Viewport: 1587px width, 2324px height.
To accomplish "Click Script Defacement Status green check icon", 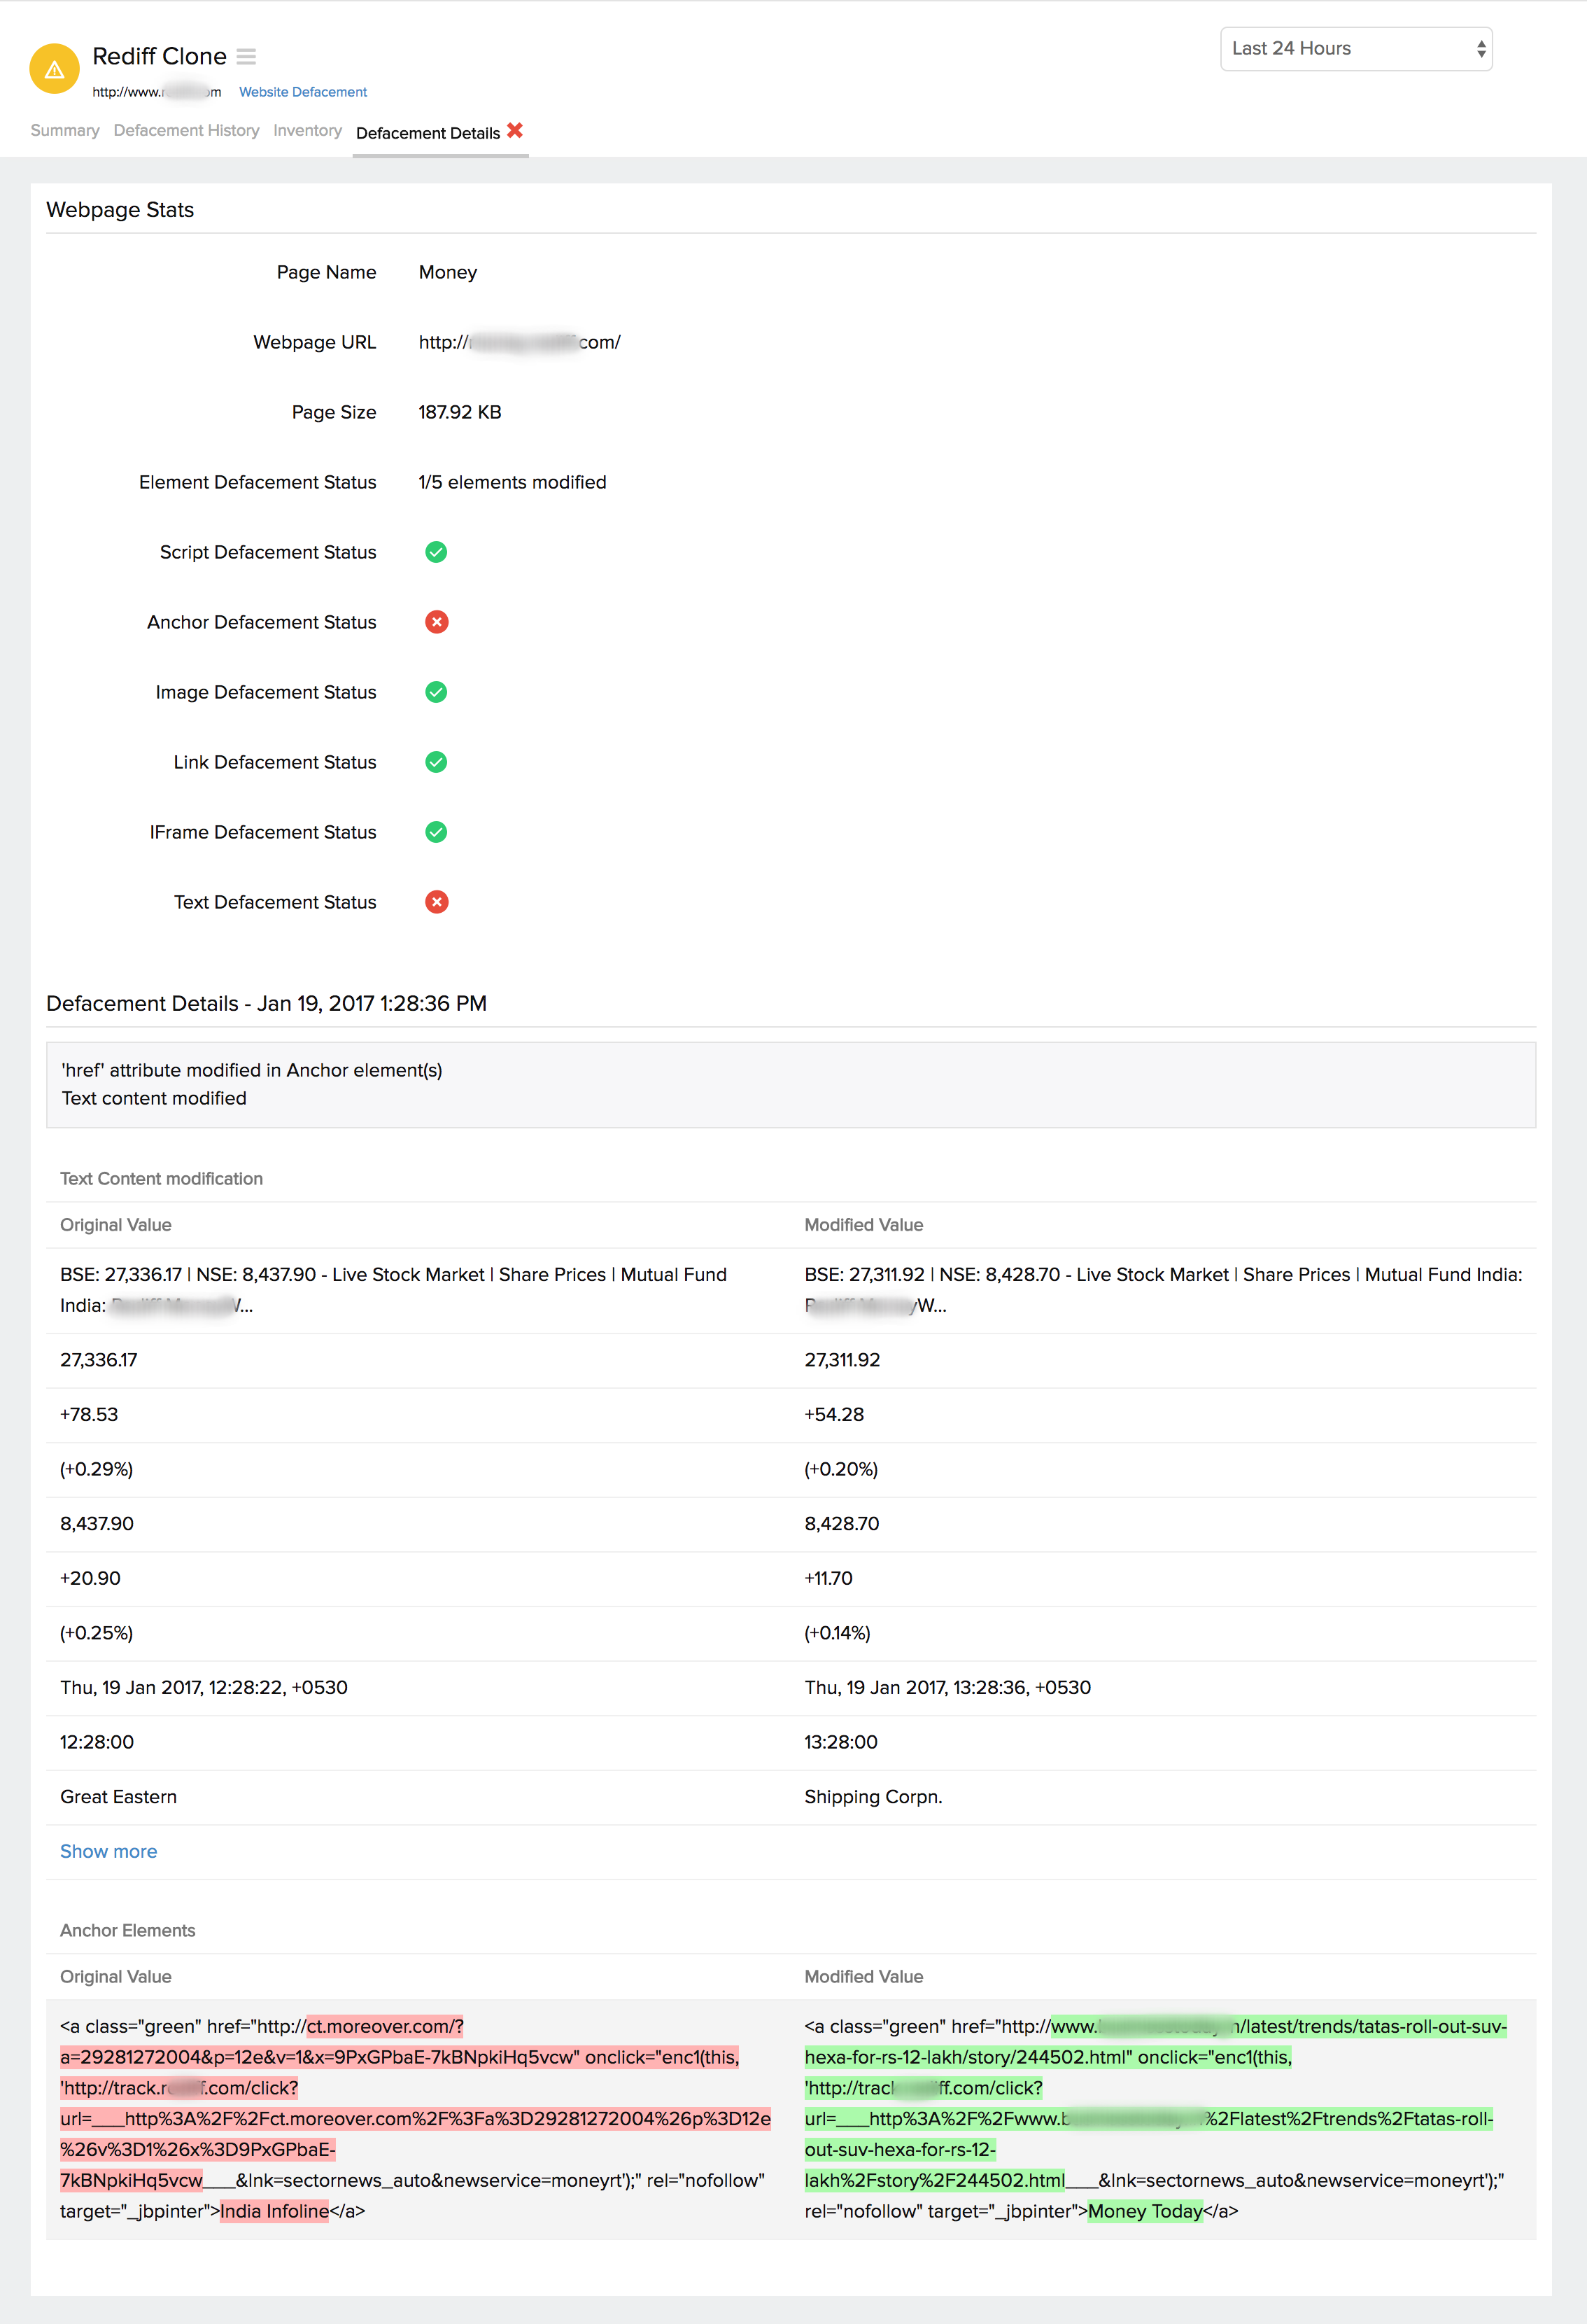I will (x=436, y=552).
